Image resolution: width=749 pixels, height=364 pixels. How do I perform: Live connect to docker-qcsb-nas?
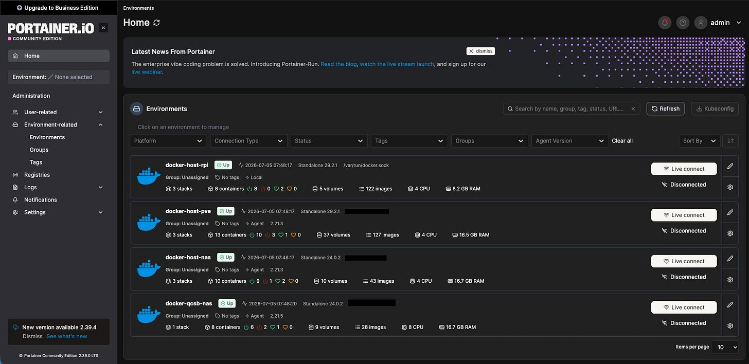[x=684, y=307]
